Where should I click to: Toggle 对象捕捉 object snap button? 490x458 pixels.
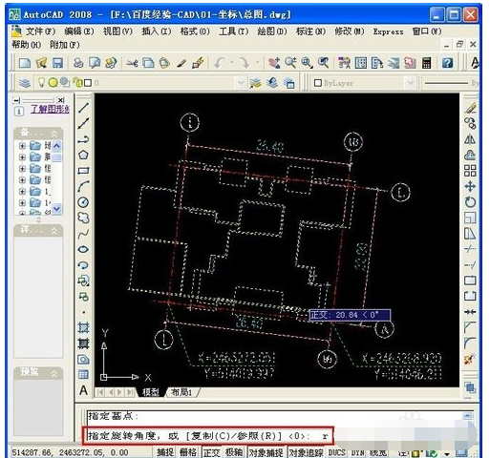266,452
